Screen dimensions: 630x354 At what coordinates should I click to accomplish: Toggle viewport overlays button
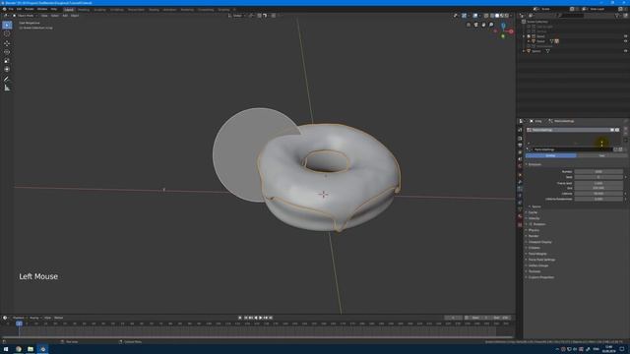pyautogui.click(x=475, y=16)
